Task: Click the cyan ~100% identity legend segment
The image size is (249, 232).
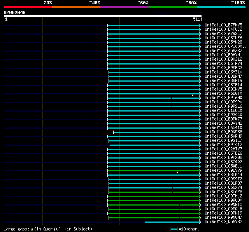Action: 221,7
